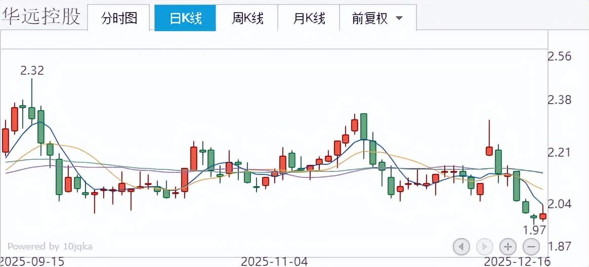Select the 日K线 tab

click(185, 19)
